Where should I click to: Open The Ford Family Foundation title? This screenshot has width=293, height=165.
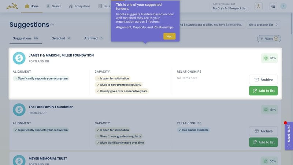[51, 107]
